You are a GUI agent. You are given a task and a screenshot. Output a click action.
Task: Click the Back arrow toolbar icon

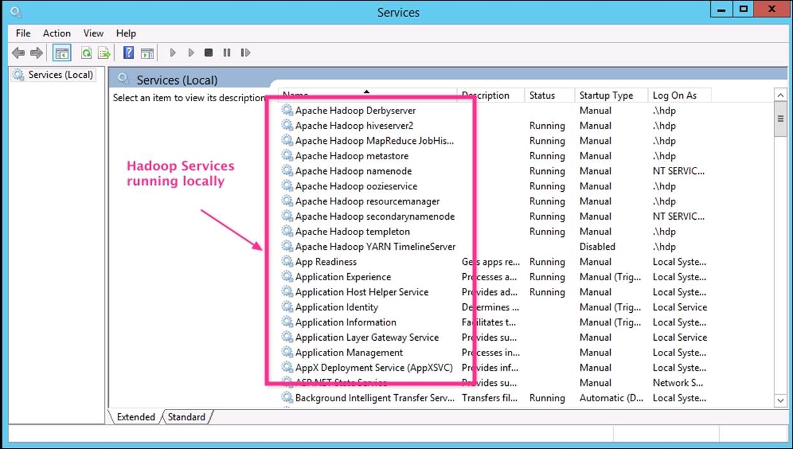18,53
